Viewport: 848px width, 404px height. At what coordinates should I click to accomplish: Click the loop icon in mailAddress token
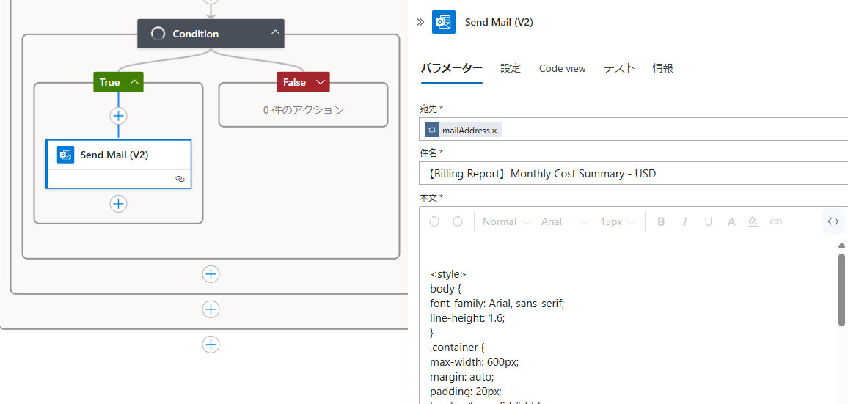coord(432,131)
